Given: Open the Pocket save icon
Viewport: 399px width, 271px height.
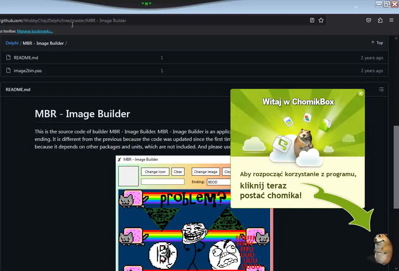Looking at the screenshot, I should coord(369,20).
